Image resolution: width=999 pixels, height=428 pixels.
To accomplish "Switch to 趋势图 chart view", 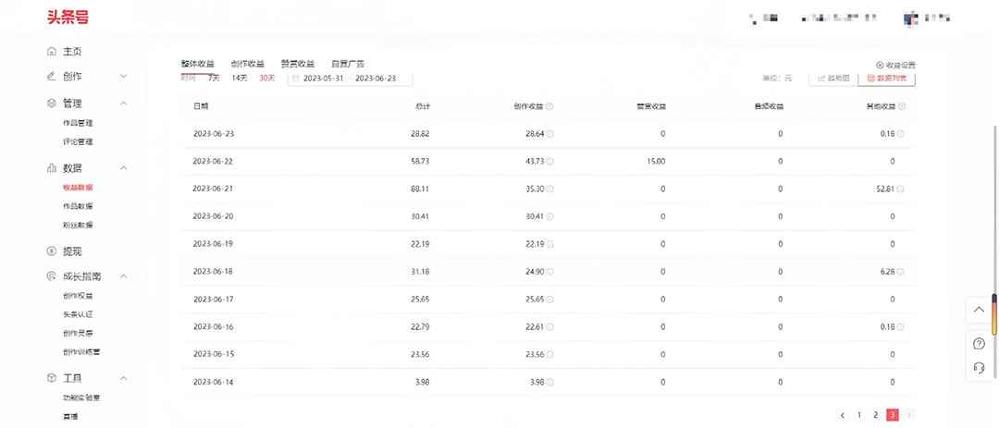I will tap(833, 78).
